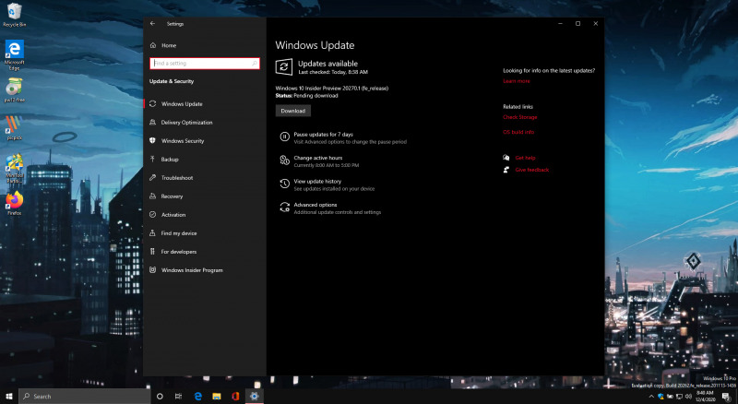Screen dimensions: 738x404
Task: Click the Change active hours clock icon
Action: click(x=284, y=160)
